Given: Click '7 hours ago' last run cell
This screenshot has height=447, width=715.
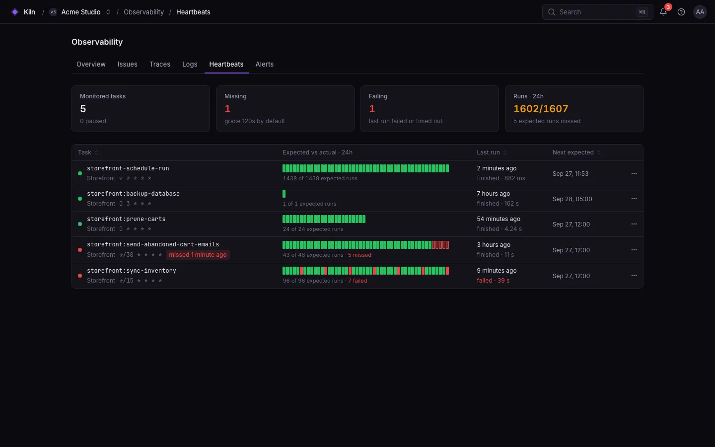Looking at the screenshot, I should coord(494,194).
